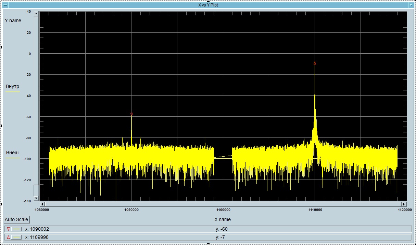The image size is (416, 245).
Task: Click the vertical scrollbar thumb near bottom
Action: click(x=36, y=190)
